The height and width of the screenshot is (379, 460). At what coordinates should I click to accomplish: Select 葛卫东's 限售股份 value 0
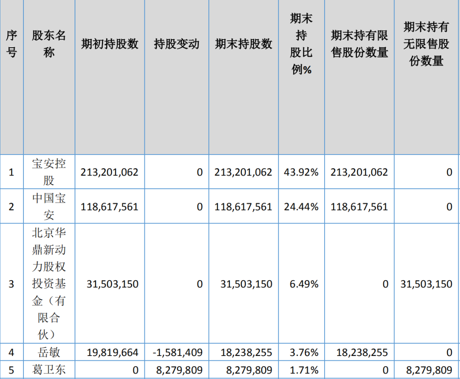point(385,370)
